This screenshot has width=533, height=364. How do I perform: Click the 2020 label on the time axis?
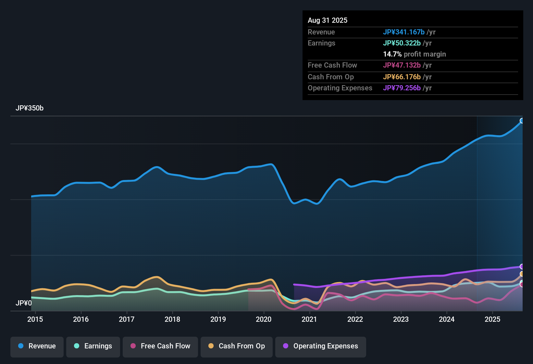264,319
